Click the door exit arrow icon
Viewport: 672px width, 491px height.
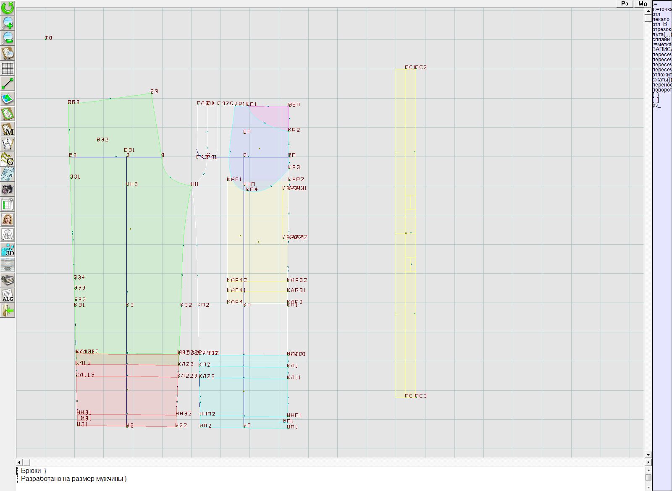pyautogui.click(x=8, y=311)
